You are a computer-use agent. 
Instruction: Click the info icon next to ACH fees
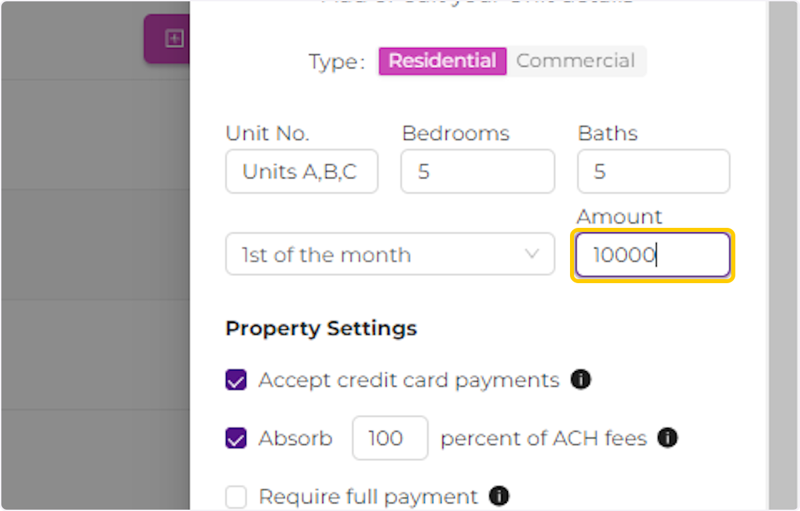point(667,438)
